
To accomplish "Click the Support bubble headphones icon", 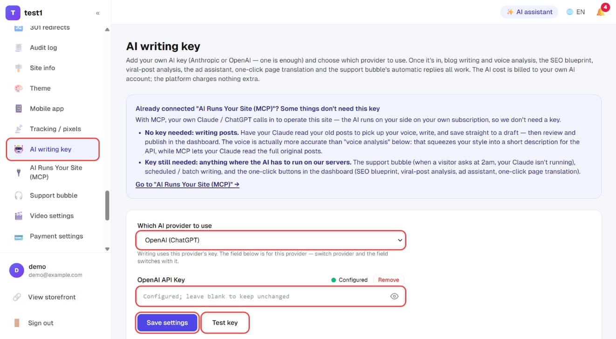I will pyautogui.click(x=19, y=195).
